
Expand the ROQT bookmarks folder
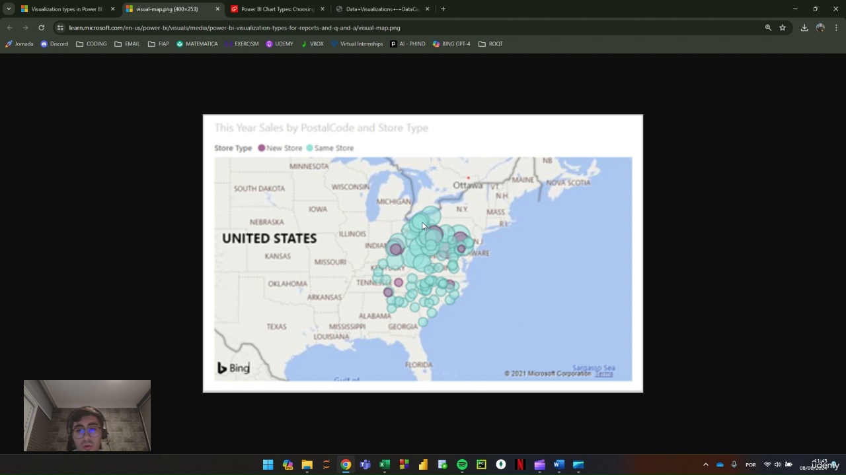point(490,44)
